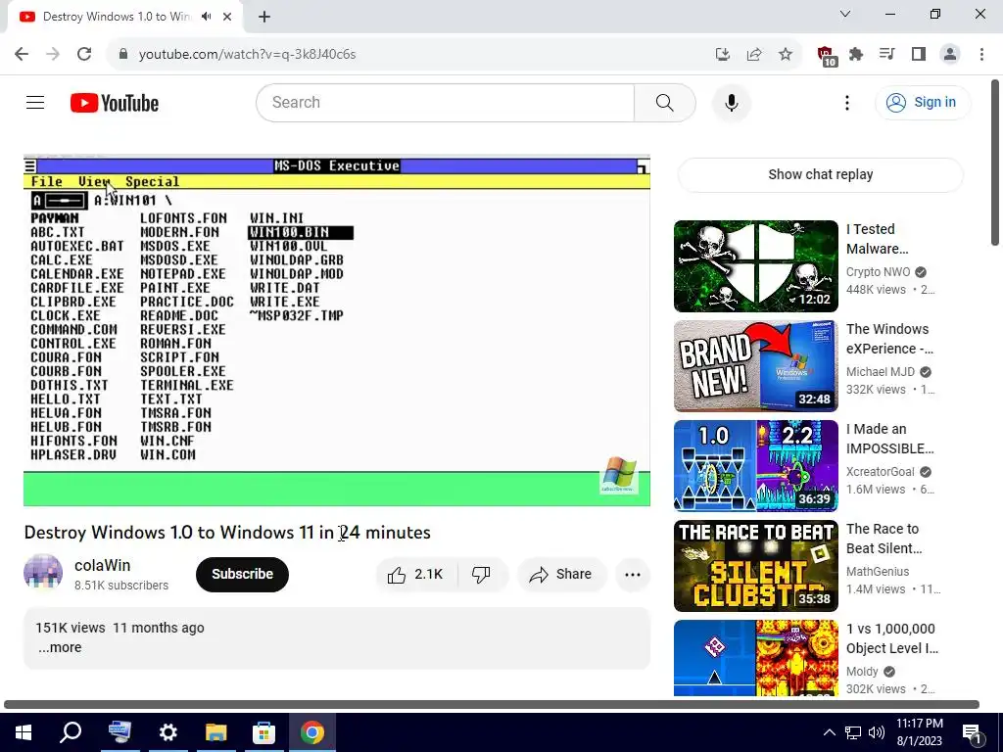Close the Destroy Windows 1.0 tab
This screenshot has width=1003, height=752.
coord(227,17)
